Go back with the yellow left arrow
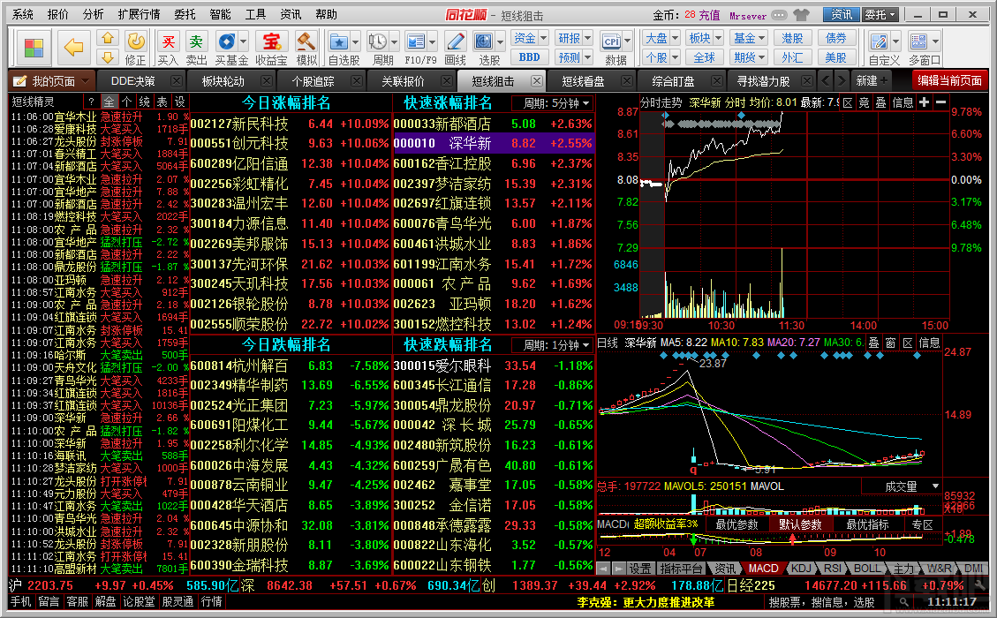 (x=74, y=47)
